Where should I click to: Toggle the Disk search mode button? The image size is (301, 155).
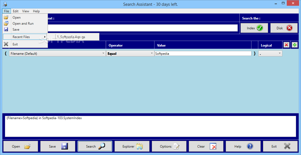coord(284,28)
